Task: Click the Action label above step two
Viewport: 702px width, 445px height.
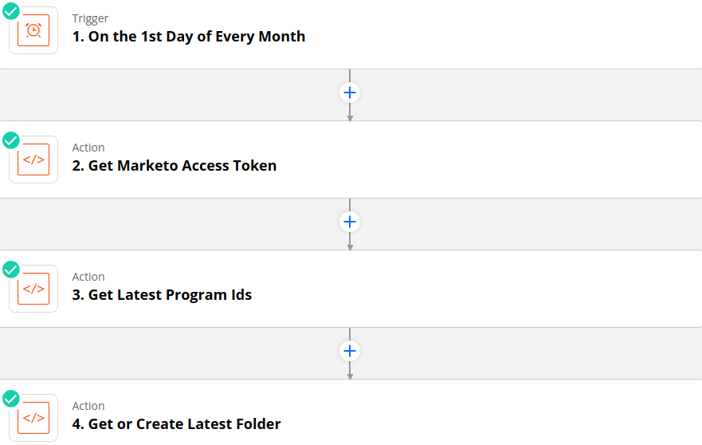Action: [88, 148]
